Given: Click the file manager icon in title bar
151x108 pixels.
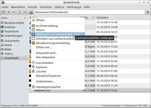Looking at the screenshot, I should (3, 2).
